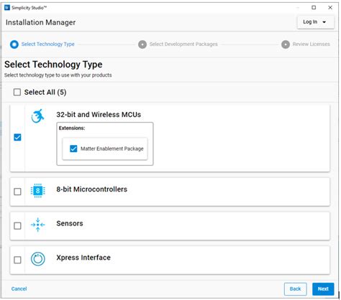Go to Select Technology Type step label
Screen dimensions: 341x300
(48, 44)
